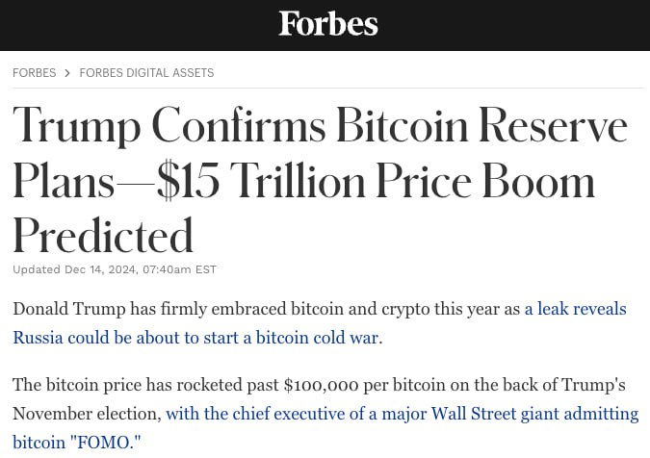The height and width of the screenshot is (458, 650).
Task: Open the 'a leak reveals' link text
Action: click(x=576, y=309)
